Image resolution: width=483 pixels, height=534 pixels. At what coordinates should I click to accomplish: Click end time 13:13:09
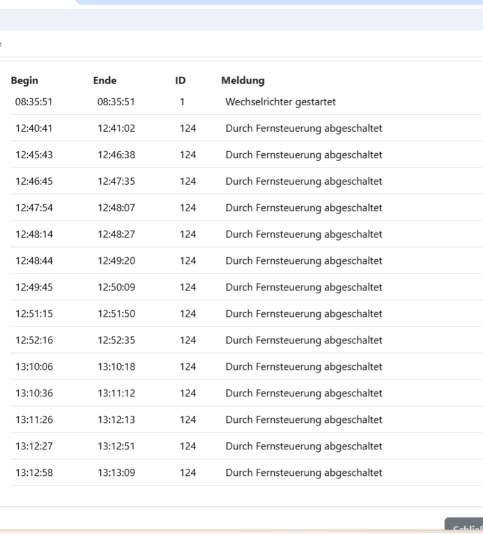[116, 473]
